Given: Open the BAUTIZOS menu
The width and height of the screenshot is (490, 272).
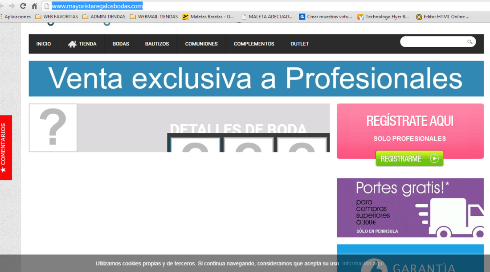Looking at the screenshot, I should pyautogui.click(x=157, y=44).
